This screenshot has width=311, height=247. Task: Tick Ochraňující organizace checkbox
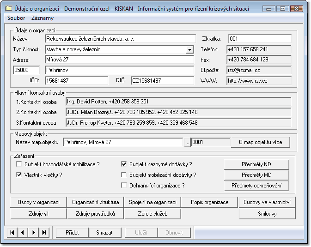[x=124, y=185]
